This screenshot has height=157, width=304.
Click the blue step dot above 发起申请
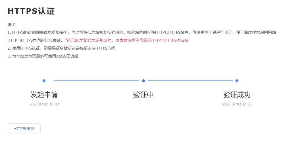click(44, 81)
